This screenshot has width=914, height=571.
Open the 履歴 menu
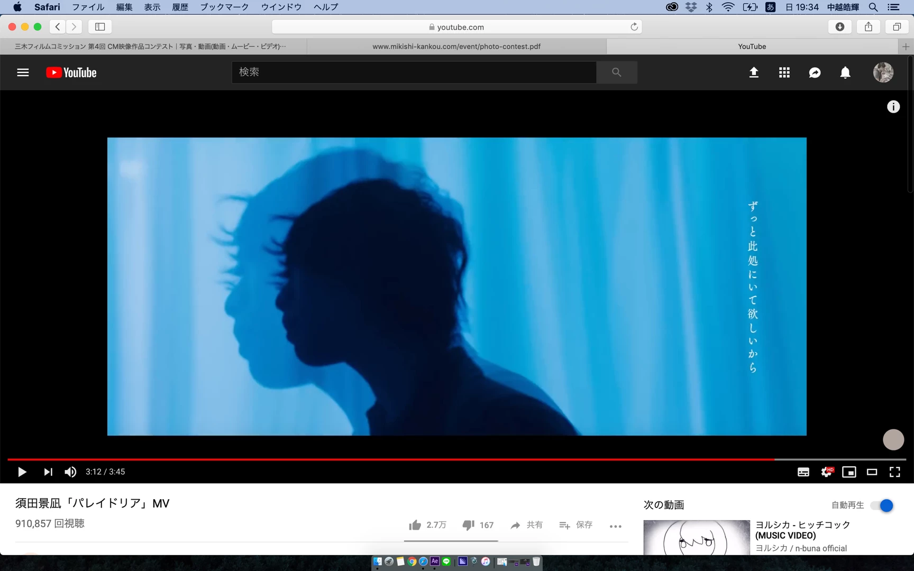[180, 7]
